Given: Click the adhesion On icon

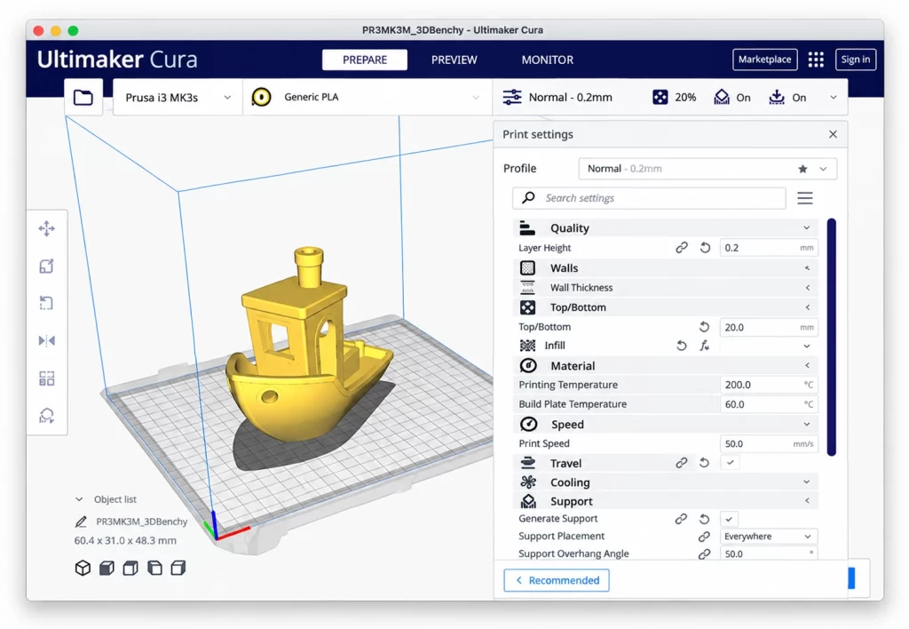Looking at the screenshot, I should (776, 97).
